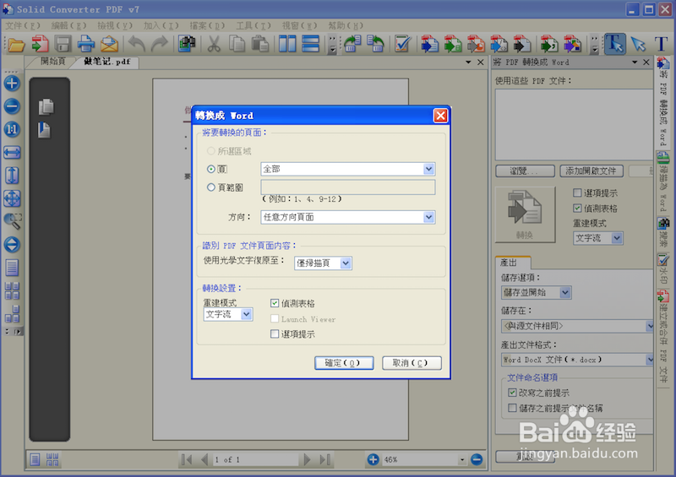Image resolution: width=676 pixels, height=477 pixels.
Task: Switch to the 開始頁 tab
Action: 52,62
